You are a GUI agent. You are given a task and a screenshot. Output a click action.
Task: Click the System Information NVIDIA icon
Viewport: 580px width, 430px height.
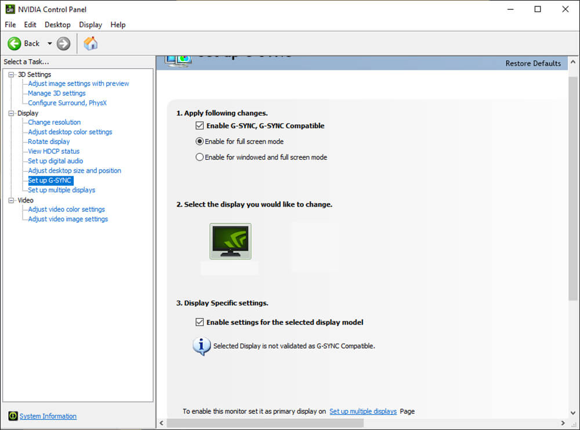pos(13,416)
